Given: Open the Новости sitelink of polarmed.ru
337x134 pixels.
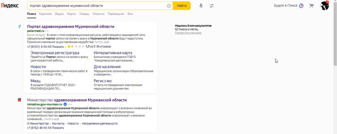Looking at the screenshot, I should [x=38, y=67].
